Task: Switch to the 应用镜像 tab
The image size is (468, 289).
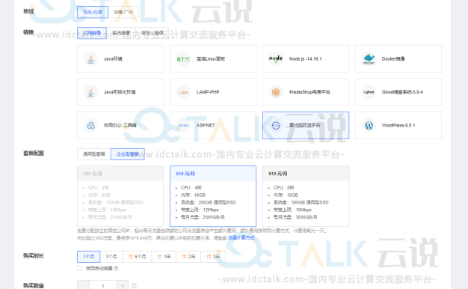Action: [92, 33]
